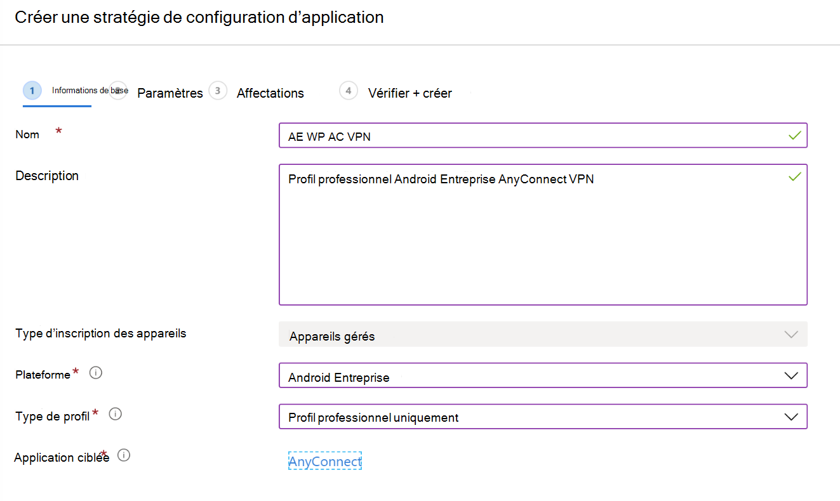Click the info icon next to Type de profil
This screenshot has width=840, height=501.
tap(116, 414)
